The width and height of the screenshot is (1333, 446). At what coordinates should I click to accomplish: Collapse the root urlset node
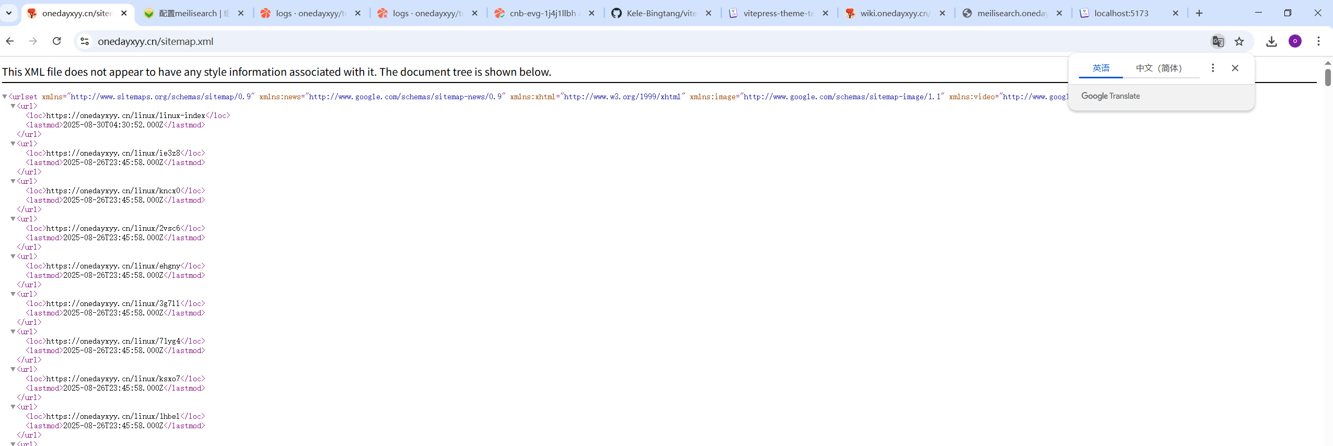[5, 97]
